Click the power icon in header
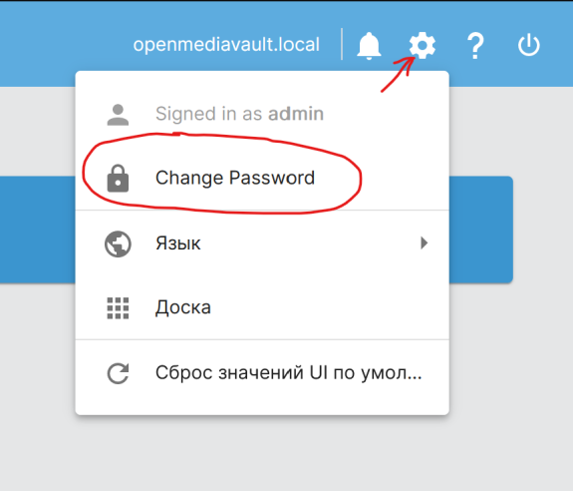573x491 pixels. coord(528,45)
